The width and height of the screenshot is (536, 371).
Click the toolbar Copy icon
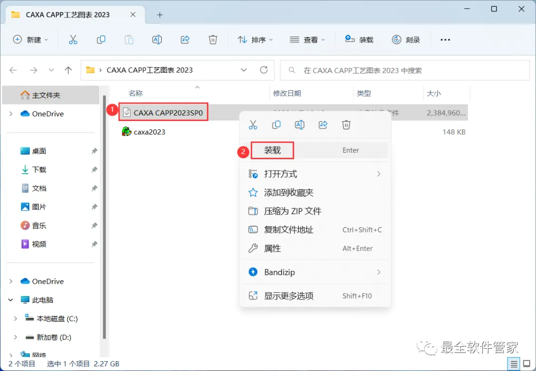(101, 40)
